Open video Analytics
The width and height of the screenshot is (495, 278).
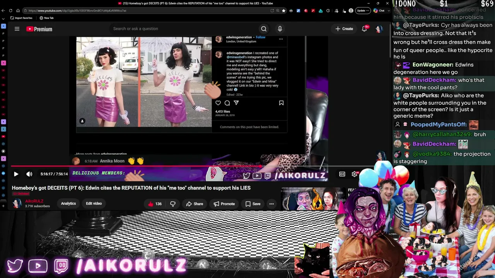click(x=68, y=203)
